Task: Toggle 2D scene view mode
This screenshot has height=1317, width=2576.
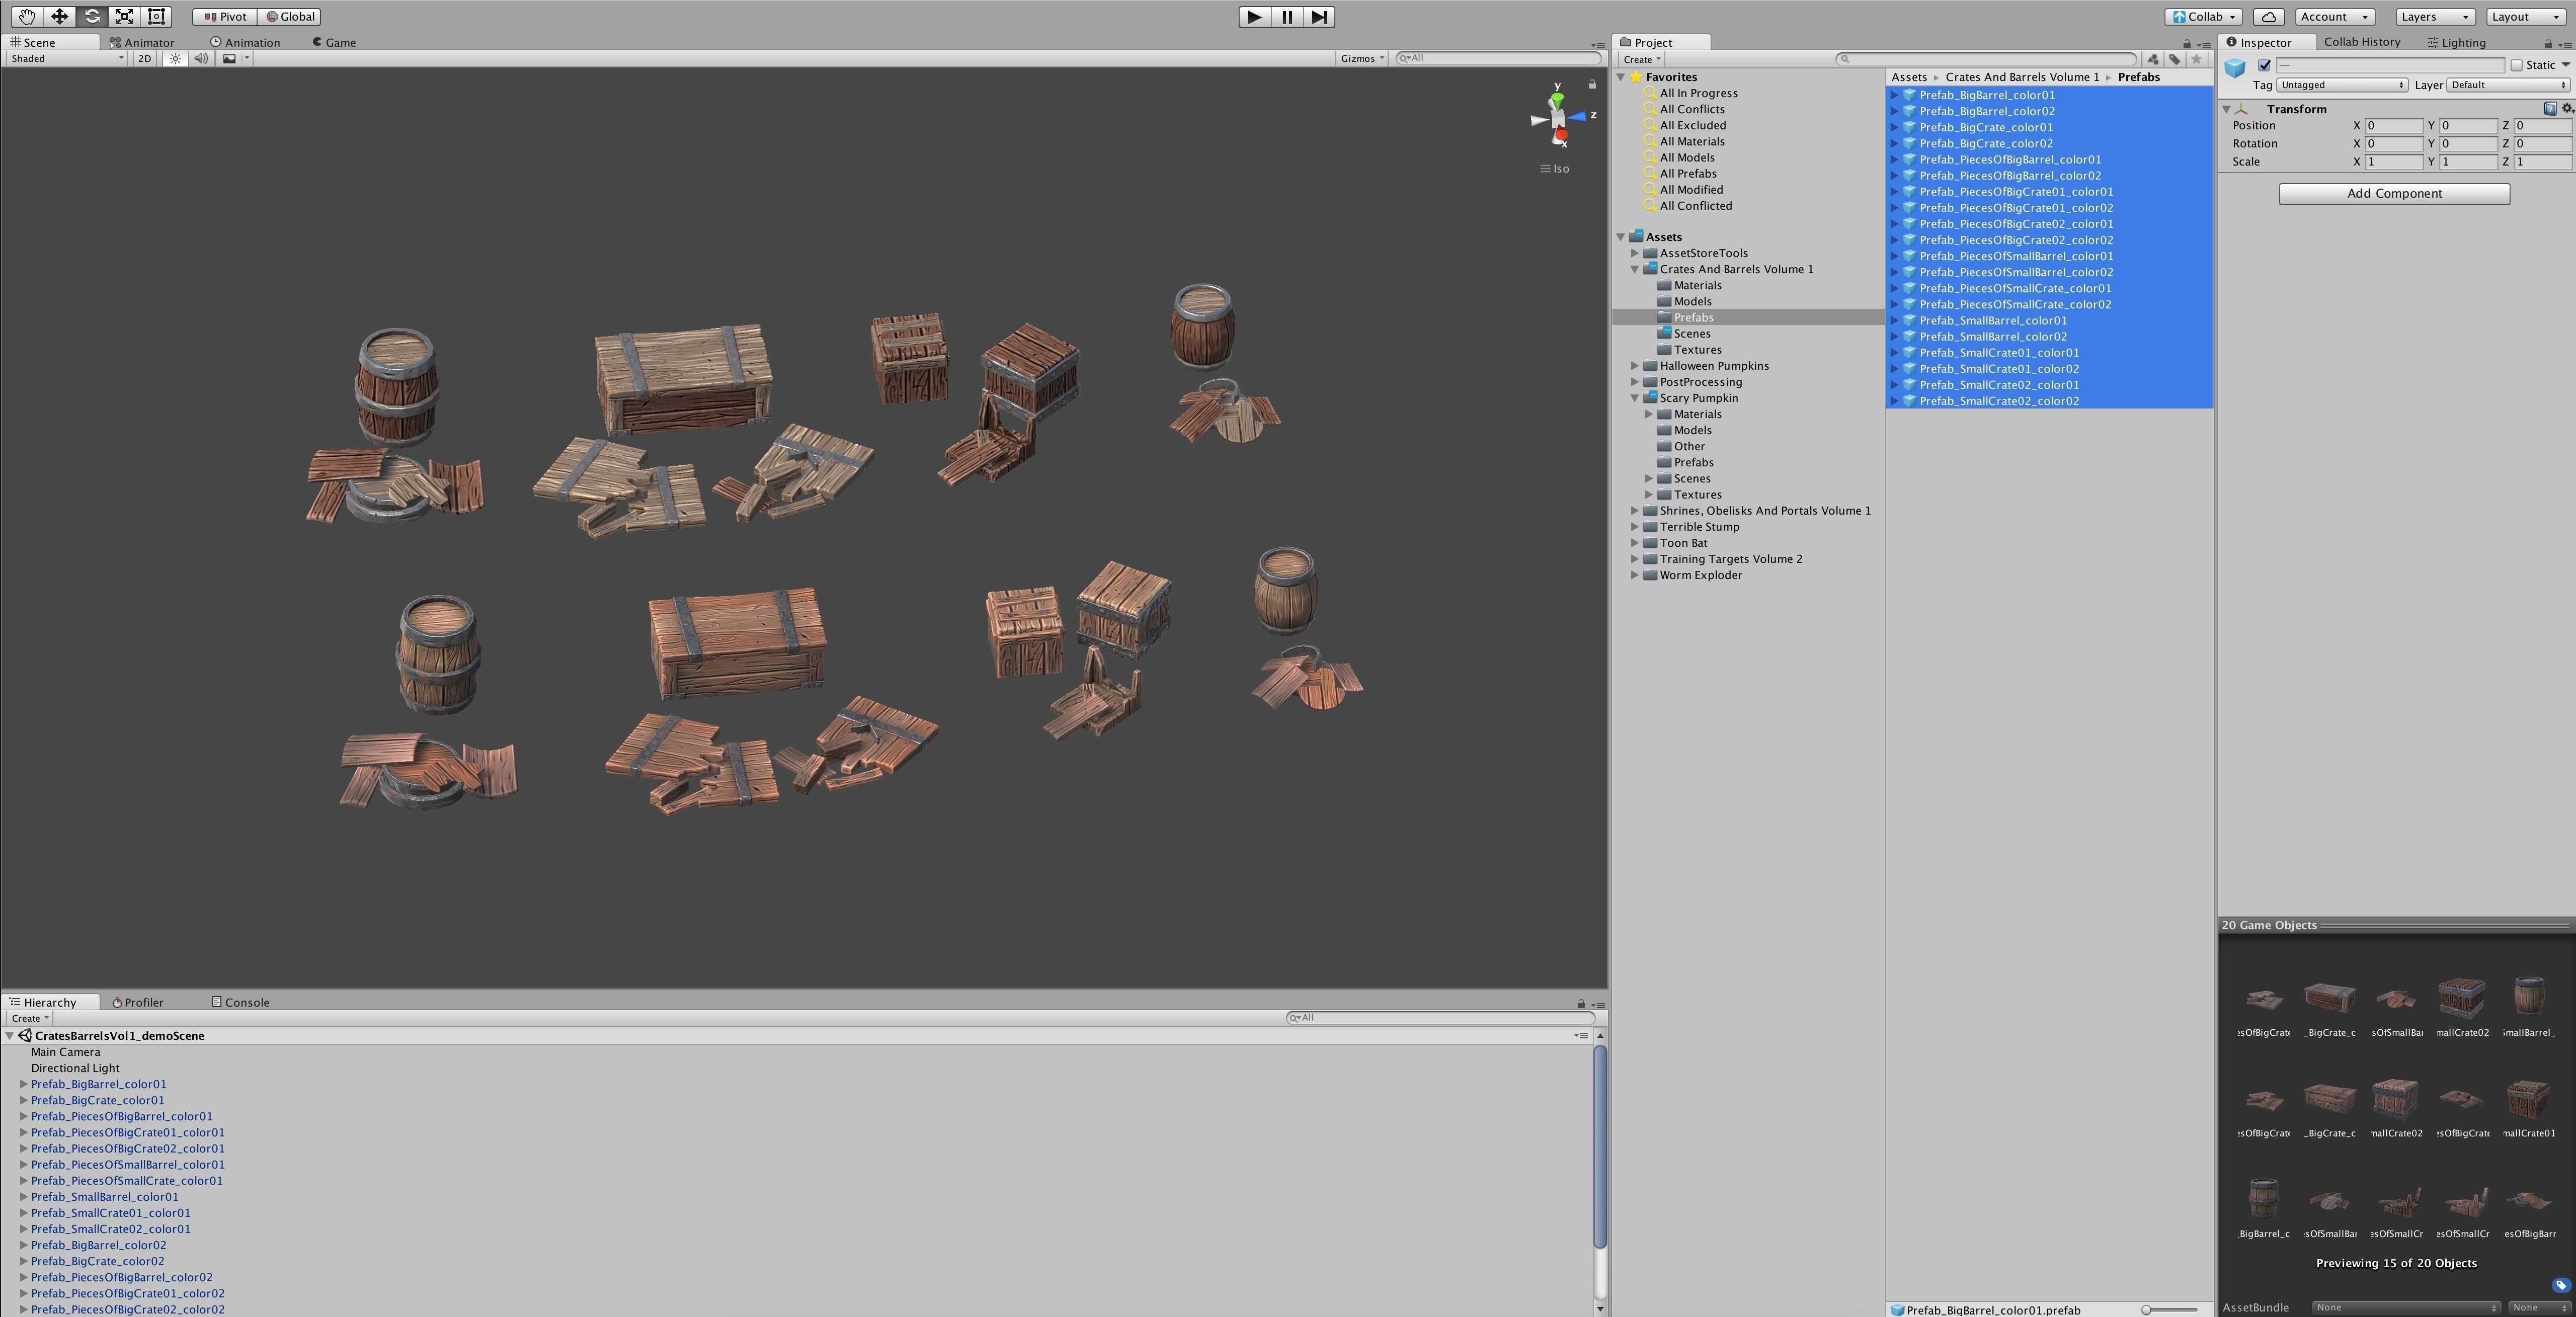Action: (x=145, y=58)
